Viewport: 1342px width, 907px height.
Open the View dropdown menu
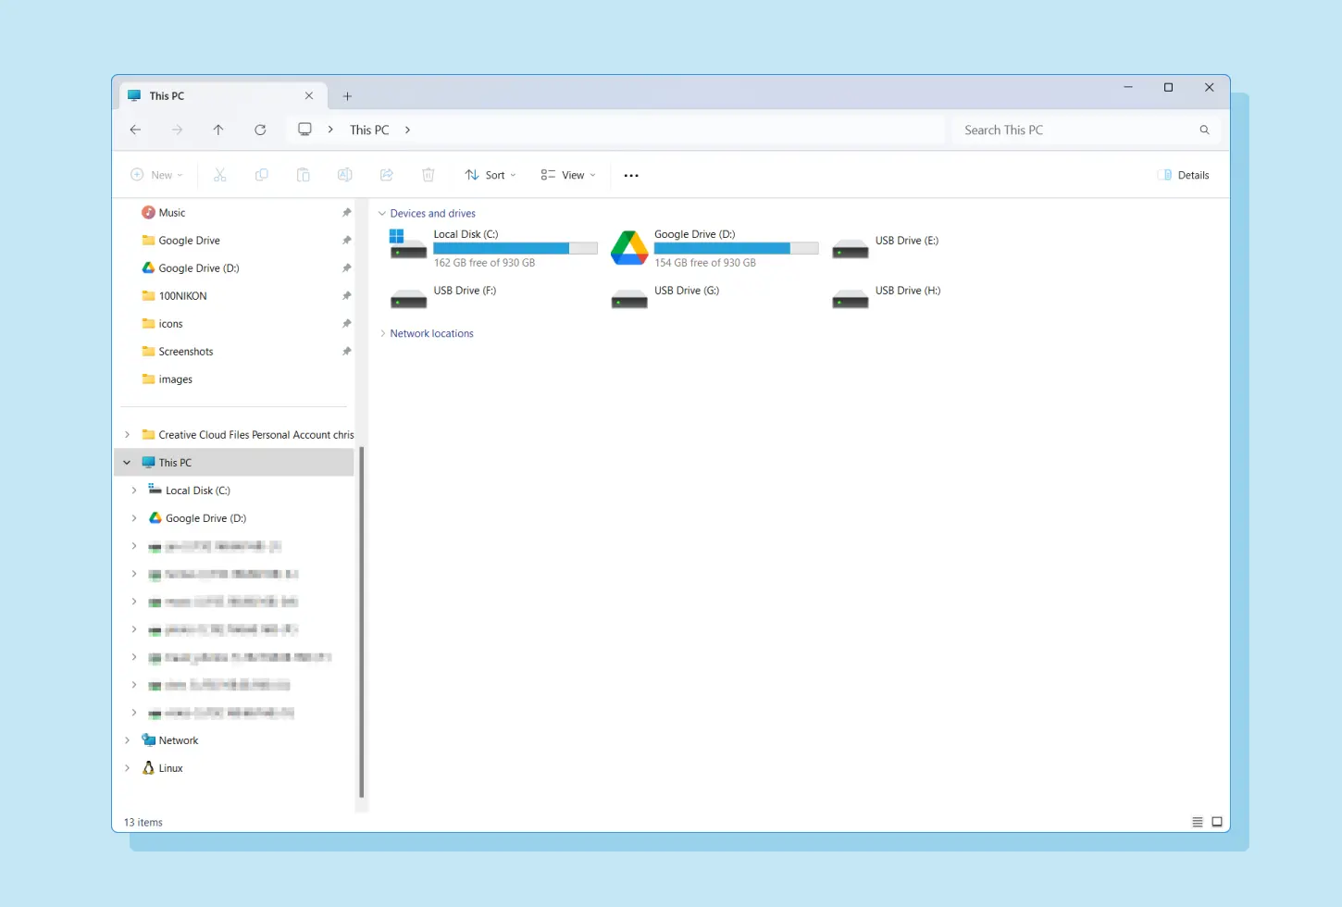tap(568, 175)
